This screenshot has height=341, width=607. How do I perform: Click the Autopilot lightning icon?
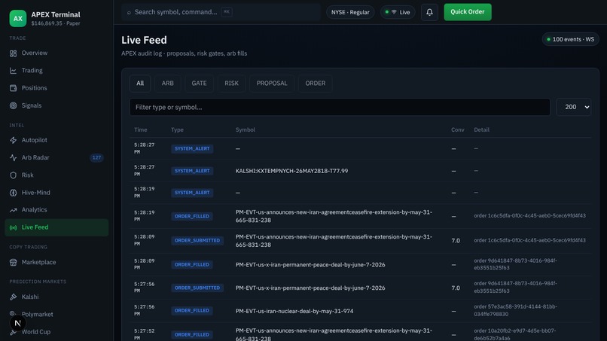pos(13,140)
